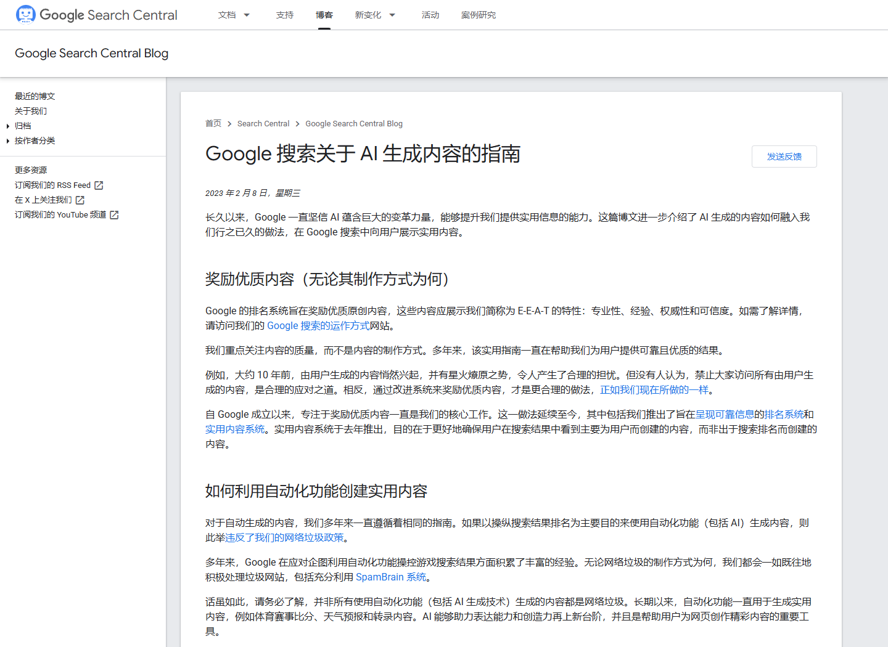
Task: Expand the 按作者分类 section arrow
Action: pos(8,141)
